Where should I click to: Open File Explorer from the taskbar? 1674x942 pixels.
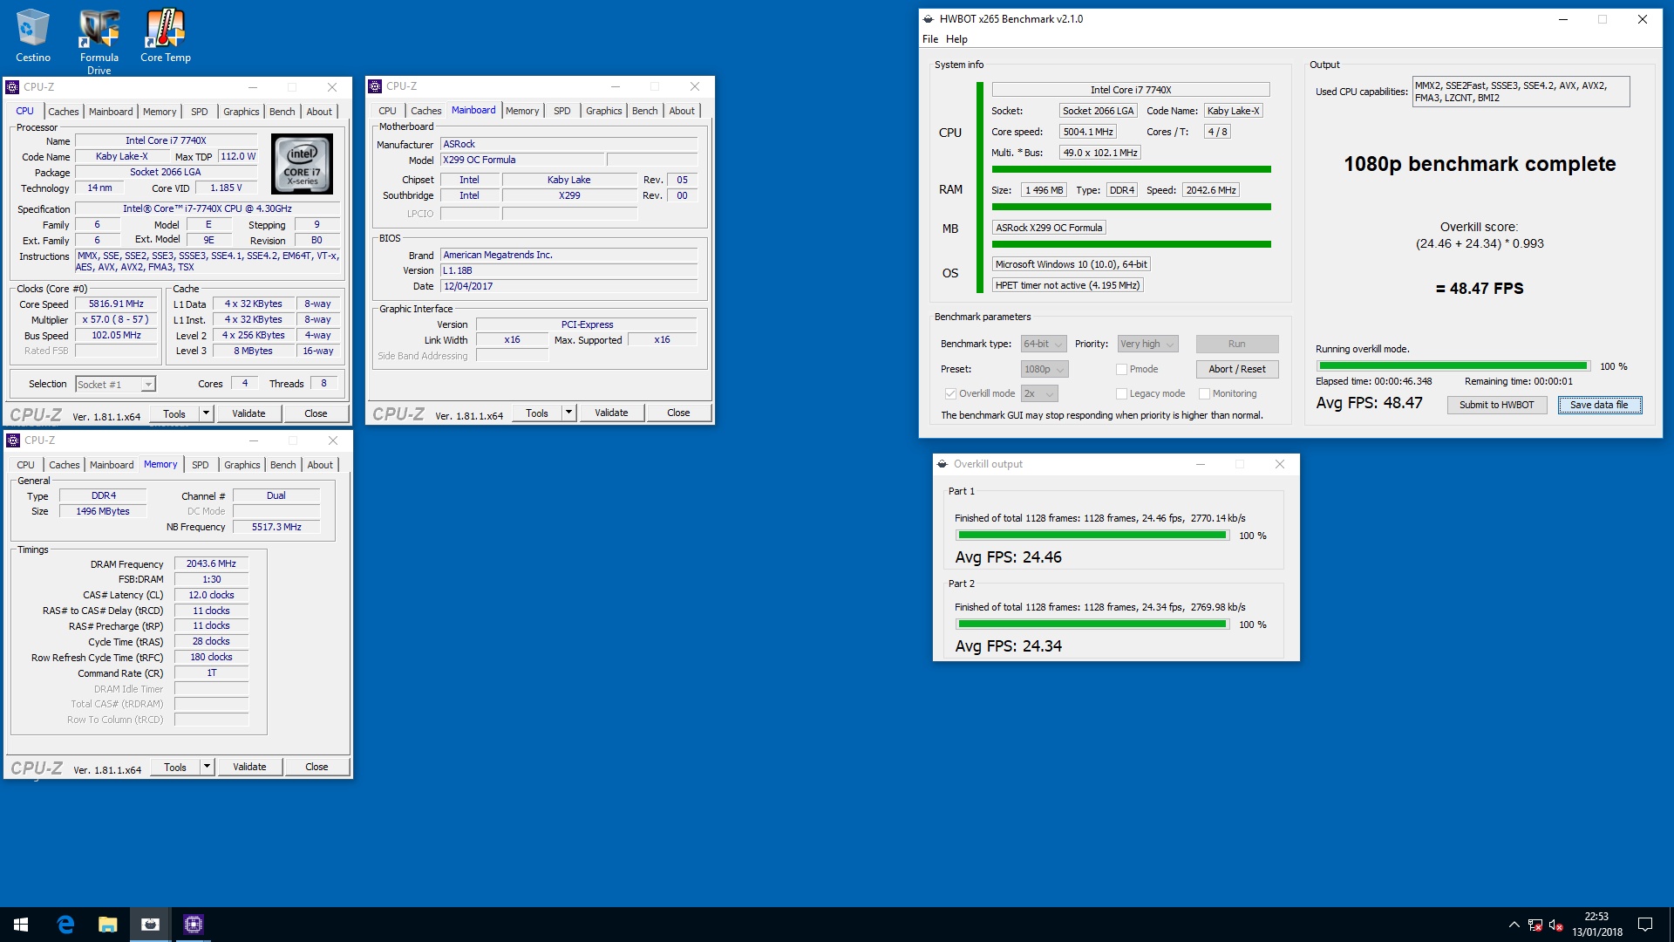107,925
